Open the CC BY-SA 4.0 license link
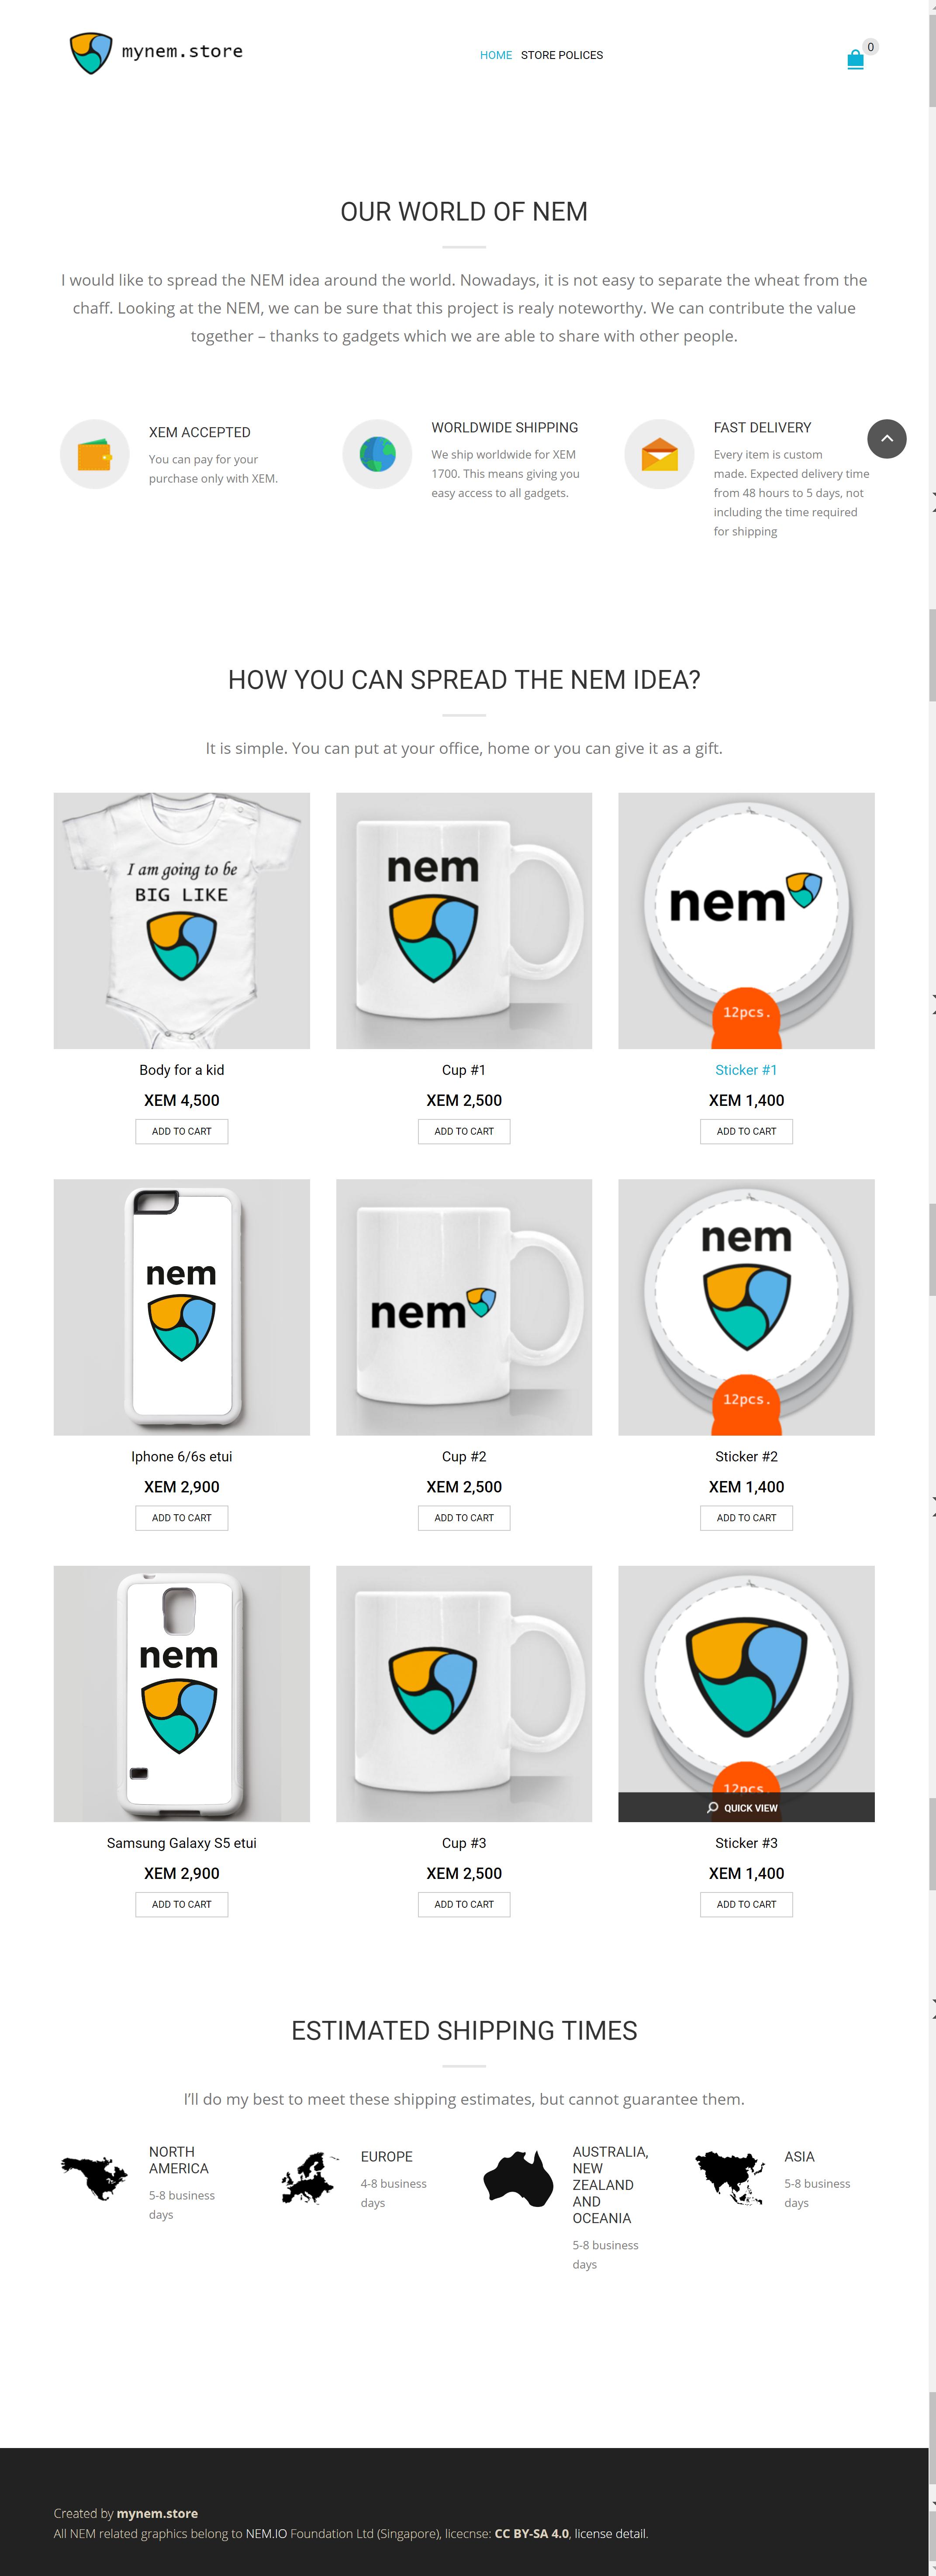The width and height of the screenshot is (936, 2576). pos(532,2534)
